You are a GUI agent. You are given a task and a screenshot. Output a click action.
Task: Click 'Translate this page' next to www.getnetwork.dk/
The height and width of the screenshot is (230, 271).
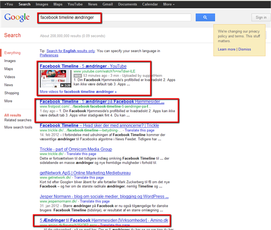pos(89,177)
